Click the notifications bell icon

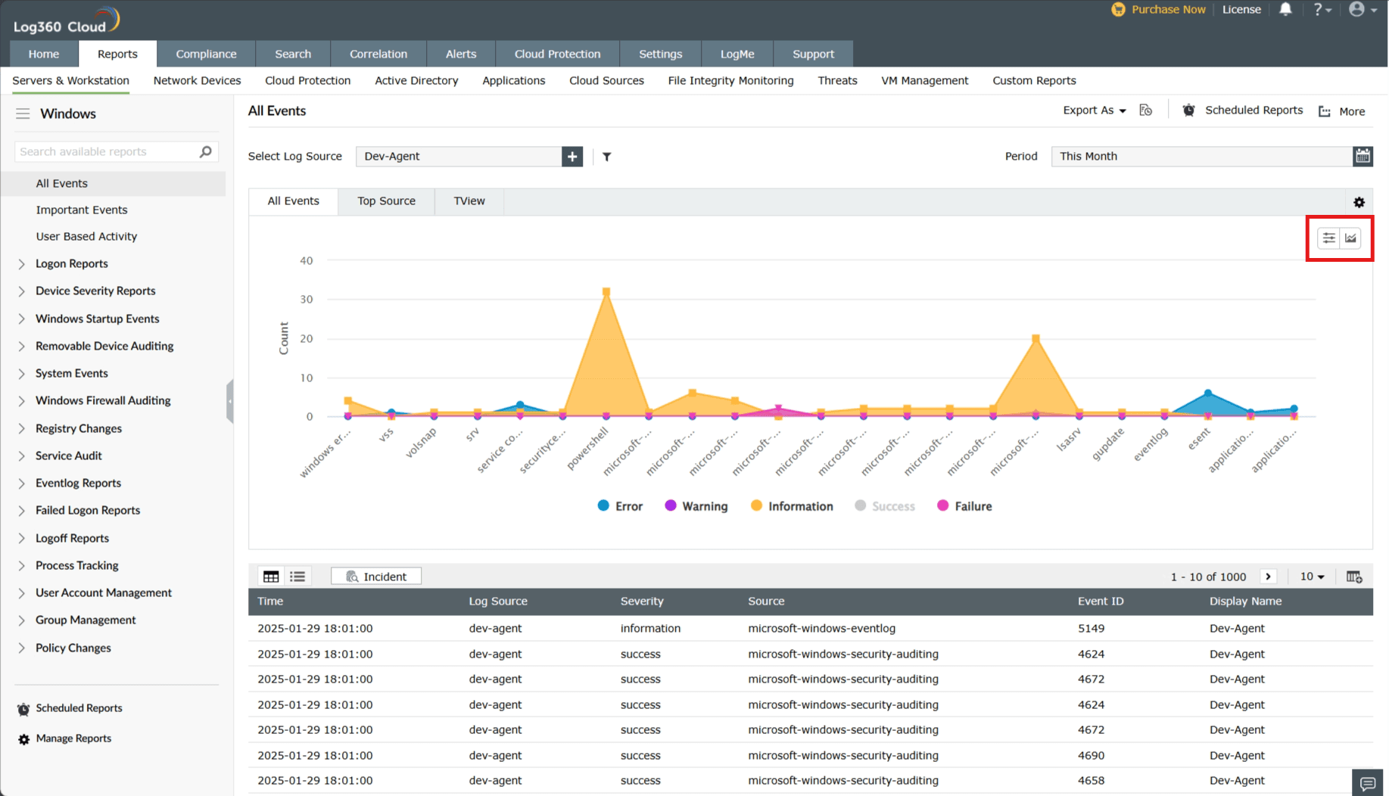click(x=1285, y=10)
